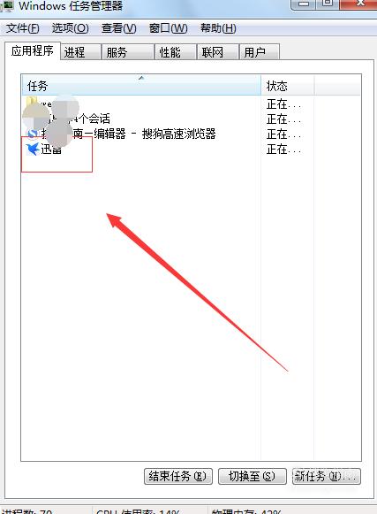The width and height of the screenshot is (377, 514).
Task: Open the 选项(O) menu
Action: 70,28
